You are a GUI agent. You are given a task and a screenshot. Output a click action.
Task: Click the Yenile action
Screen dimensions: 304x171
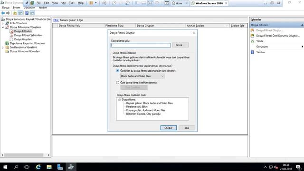click(x=260, y=41)
